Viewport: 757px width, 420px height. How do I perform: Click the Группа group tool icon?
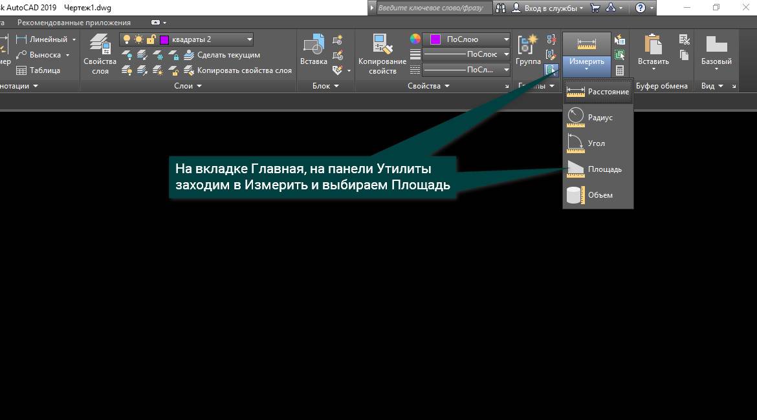528,50
